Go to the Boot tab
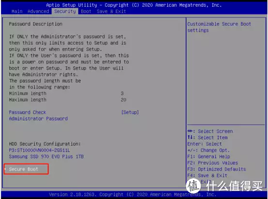 86,12
